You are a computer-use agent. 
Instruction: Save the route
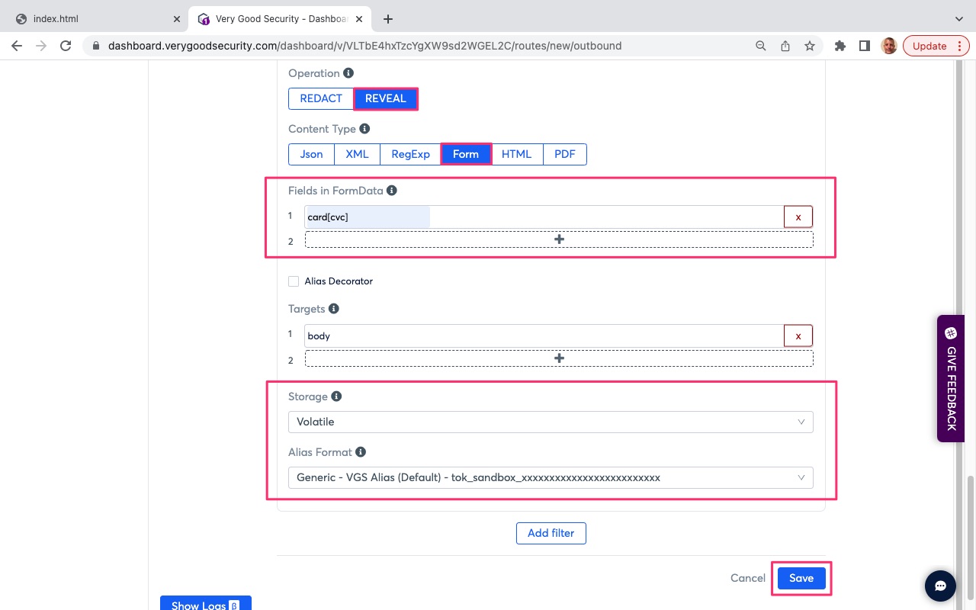(x=801, y=578)
